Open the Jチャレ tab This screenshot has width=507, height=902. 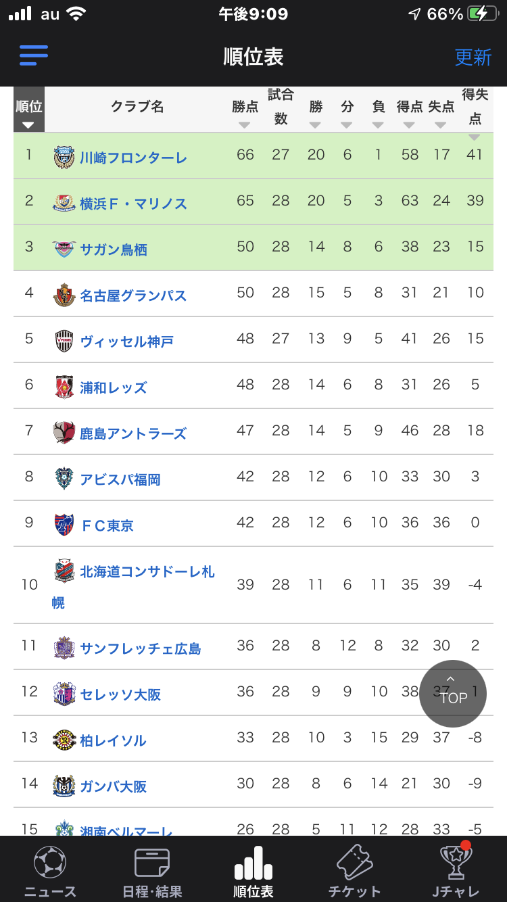456,872
